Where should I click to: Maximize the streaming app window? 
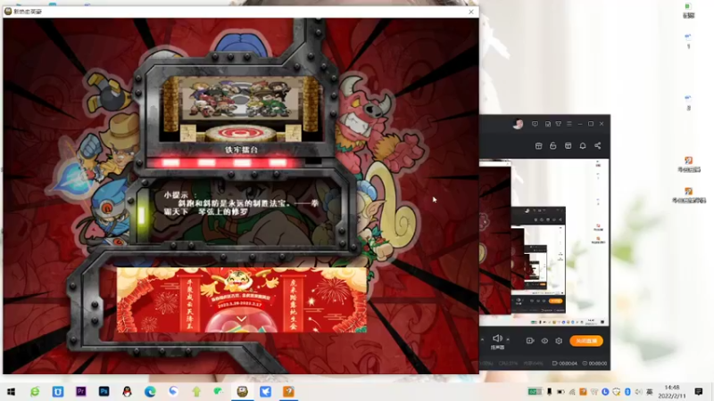[591, 124]
